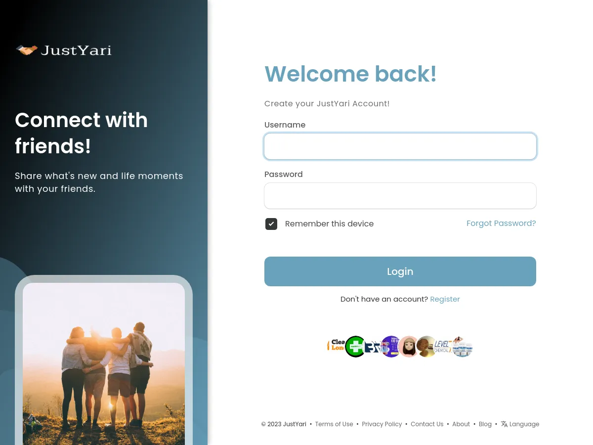Click the Login button
The width and height of the screenshot is (593, 445).
pos(400,271)
